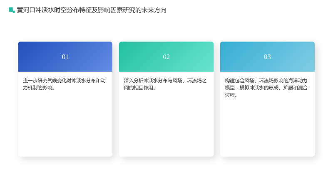Image resolution: width=333 pixels, height=187 pixels.
Task: Click the blue 01 card header
Action: point(65,57)
